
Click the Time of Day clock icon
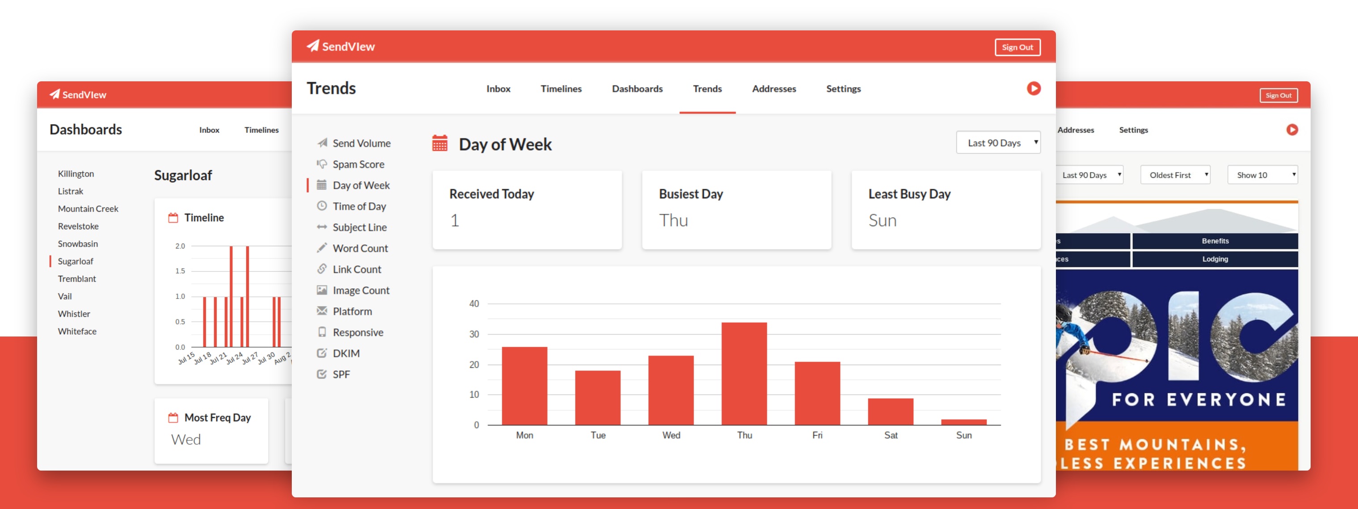[x=322, y=206]
